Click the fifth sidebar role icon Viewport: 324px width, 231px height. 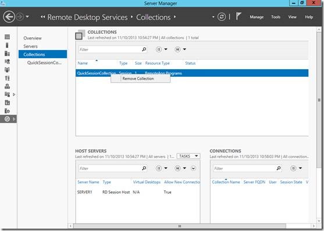[7, 70]
